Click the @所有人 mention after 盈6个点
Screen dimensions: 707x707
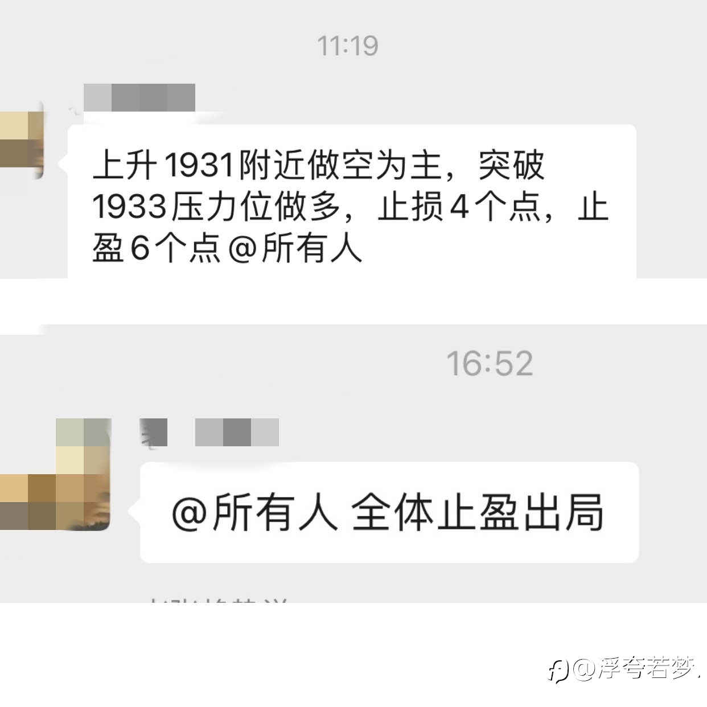pyautogui.click(x=295, y=248)
